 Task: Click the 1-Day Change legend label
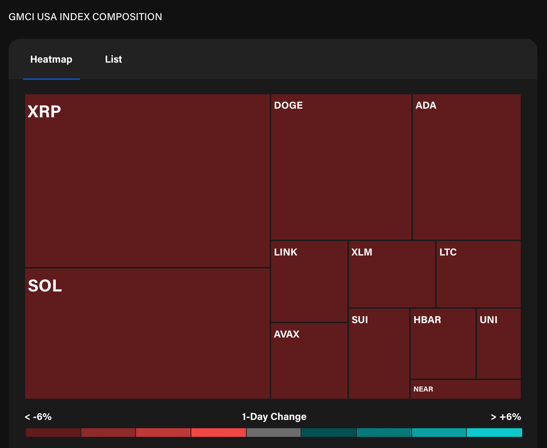(274, 417)
